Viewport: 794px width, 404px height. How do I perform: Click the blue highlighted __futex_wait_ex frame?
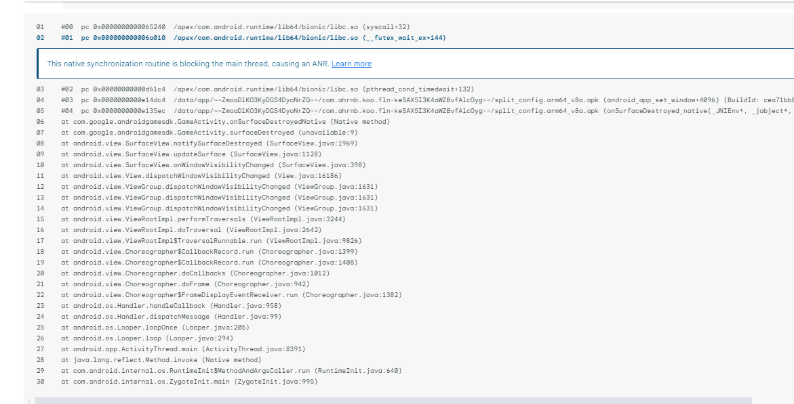click(203, 37)
